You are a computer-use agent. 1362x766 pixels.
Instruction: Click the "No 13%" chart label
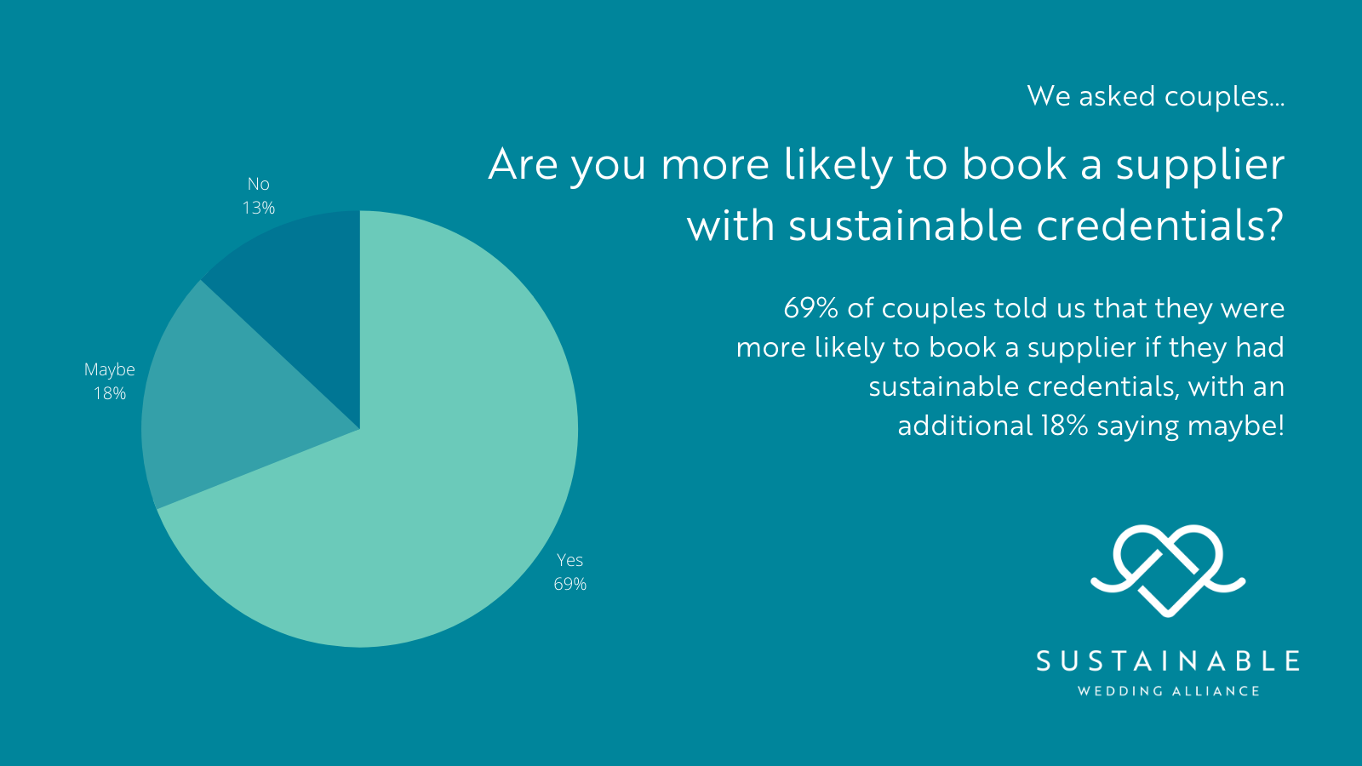tap(259, 196)
